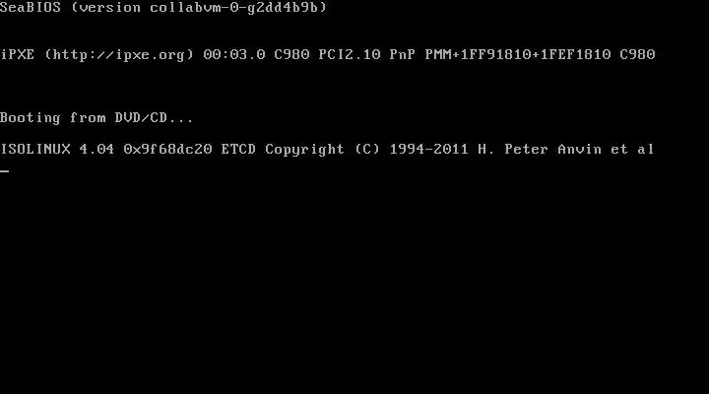
Task: Click the ETCD word in ISOLINUX line
Action: [x=238, y=150]
